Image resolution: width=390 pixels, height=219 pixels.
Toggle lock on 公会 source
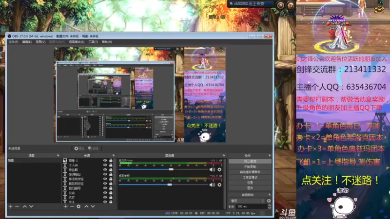[x=111, y=193]
